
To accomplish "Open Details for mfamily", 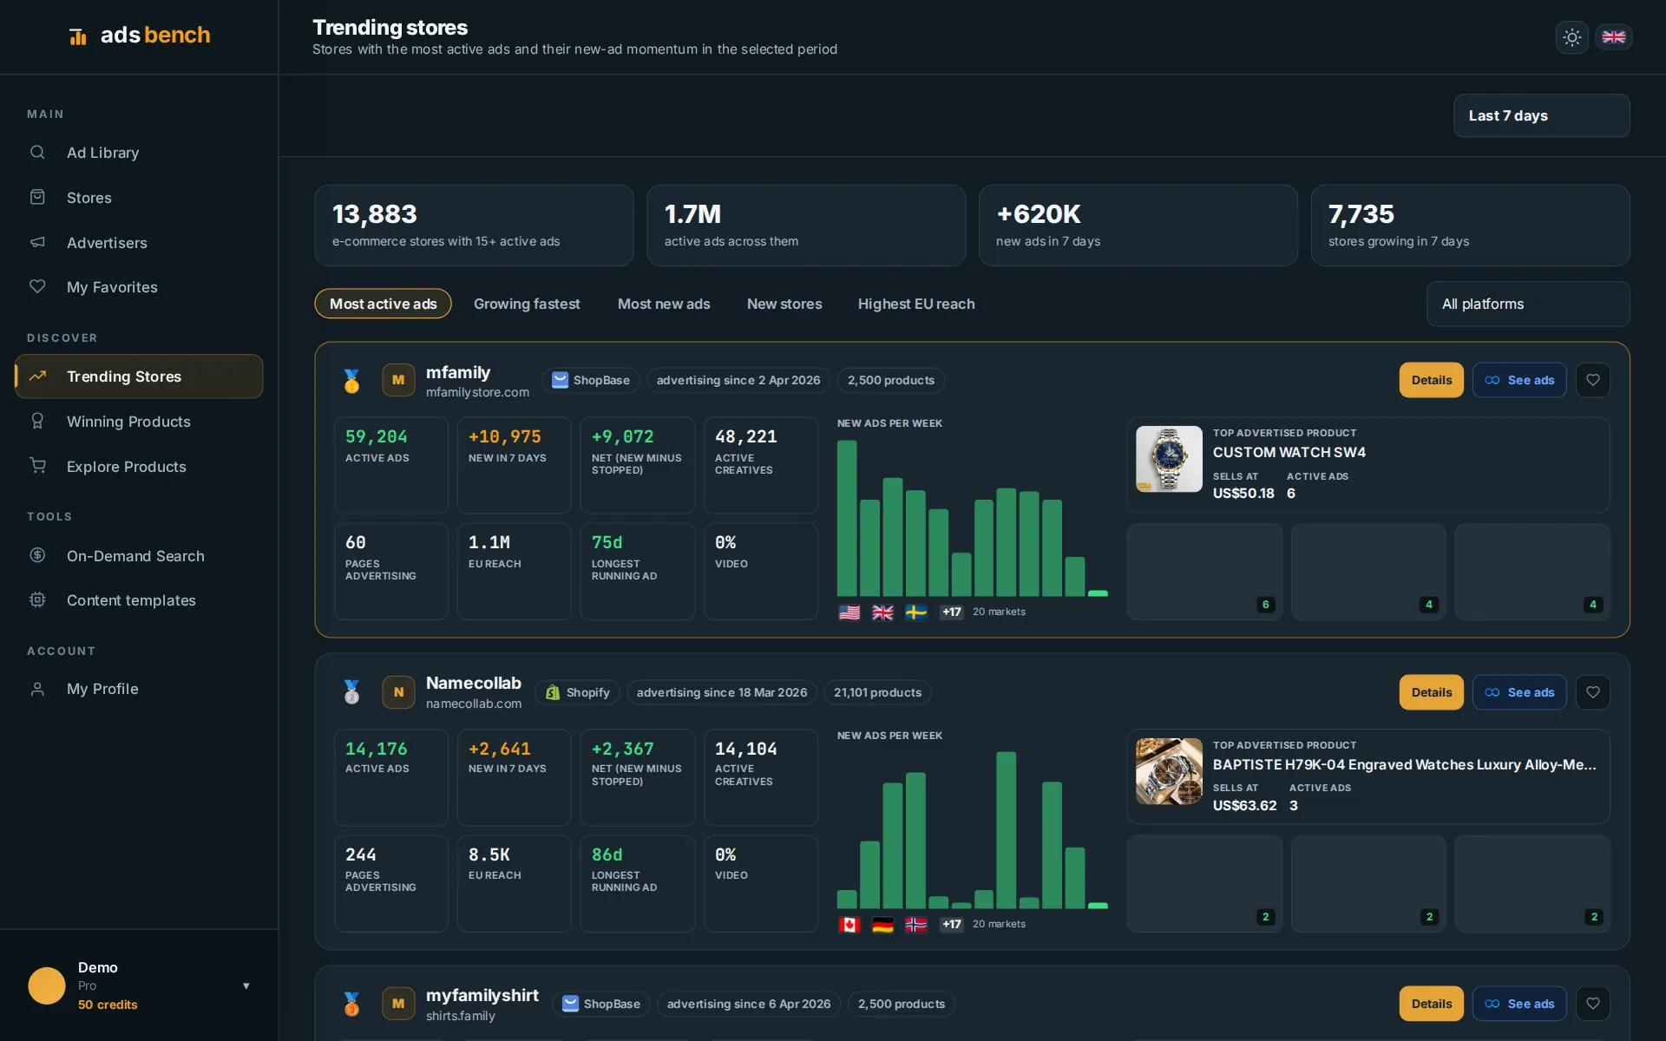I will point(1432,380).
